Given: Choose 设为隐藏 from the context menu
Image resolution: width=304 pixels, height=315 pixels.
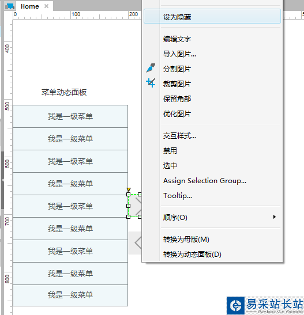Looking at the screenshot, I should click(x=212, y=16).
